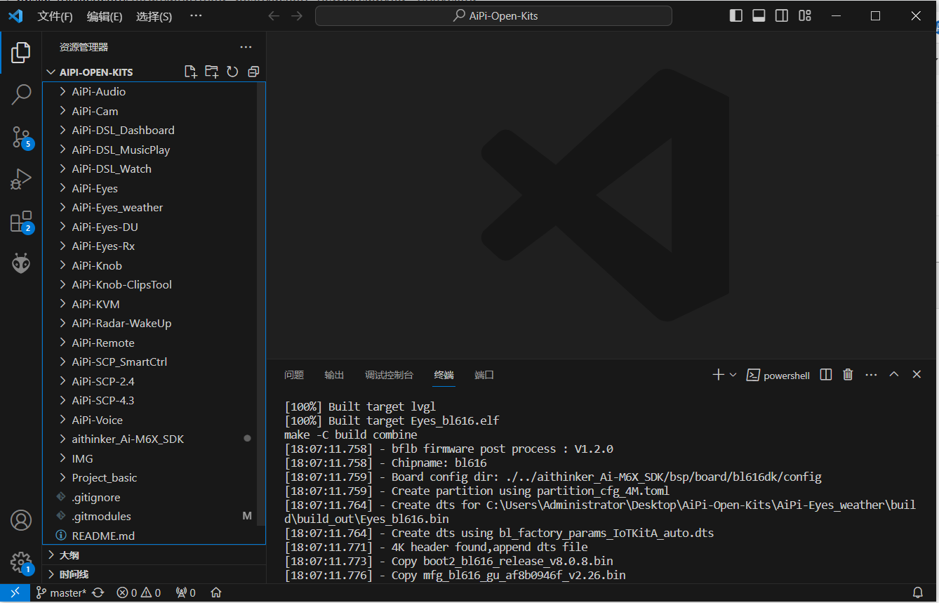Maximize the panel with the up chevron
939x603 pixels.
[x=894, y=375]
